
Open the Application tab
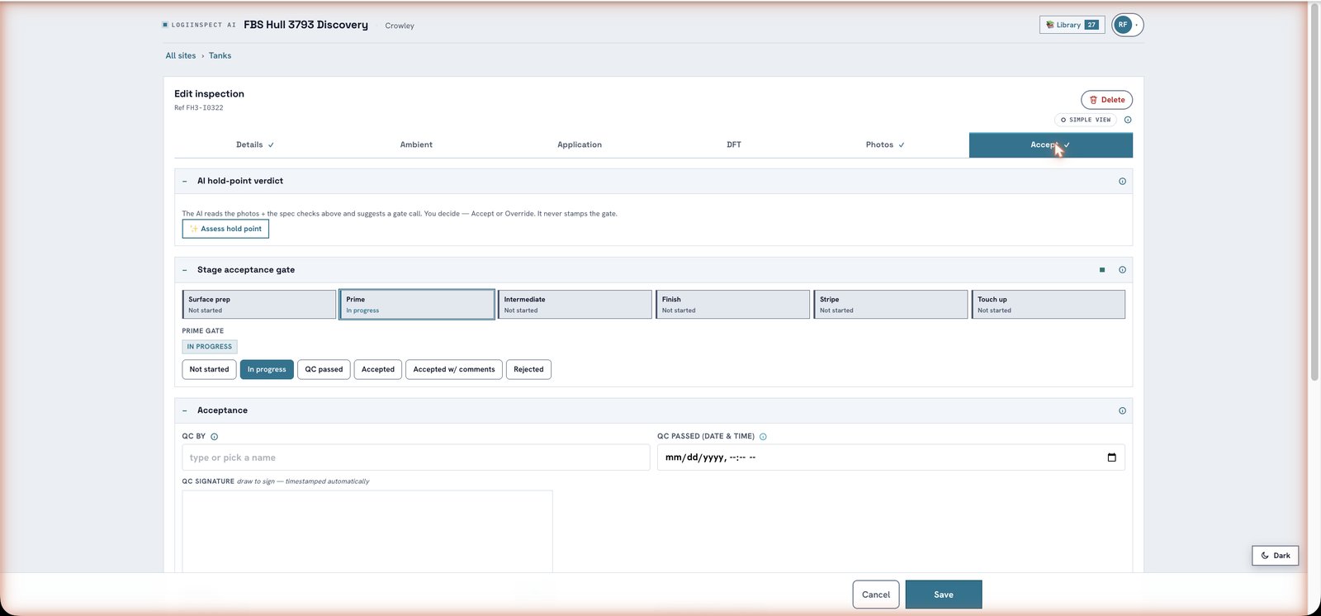[580, 145]
